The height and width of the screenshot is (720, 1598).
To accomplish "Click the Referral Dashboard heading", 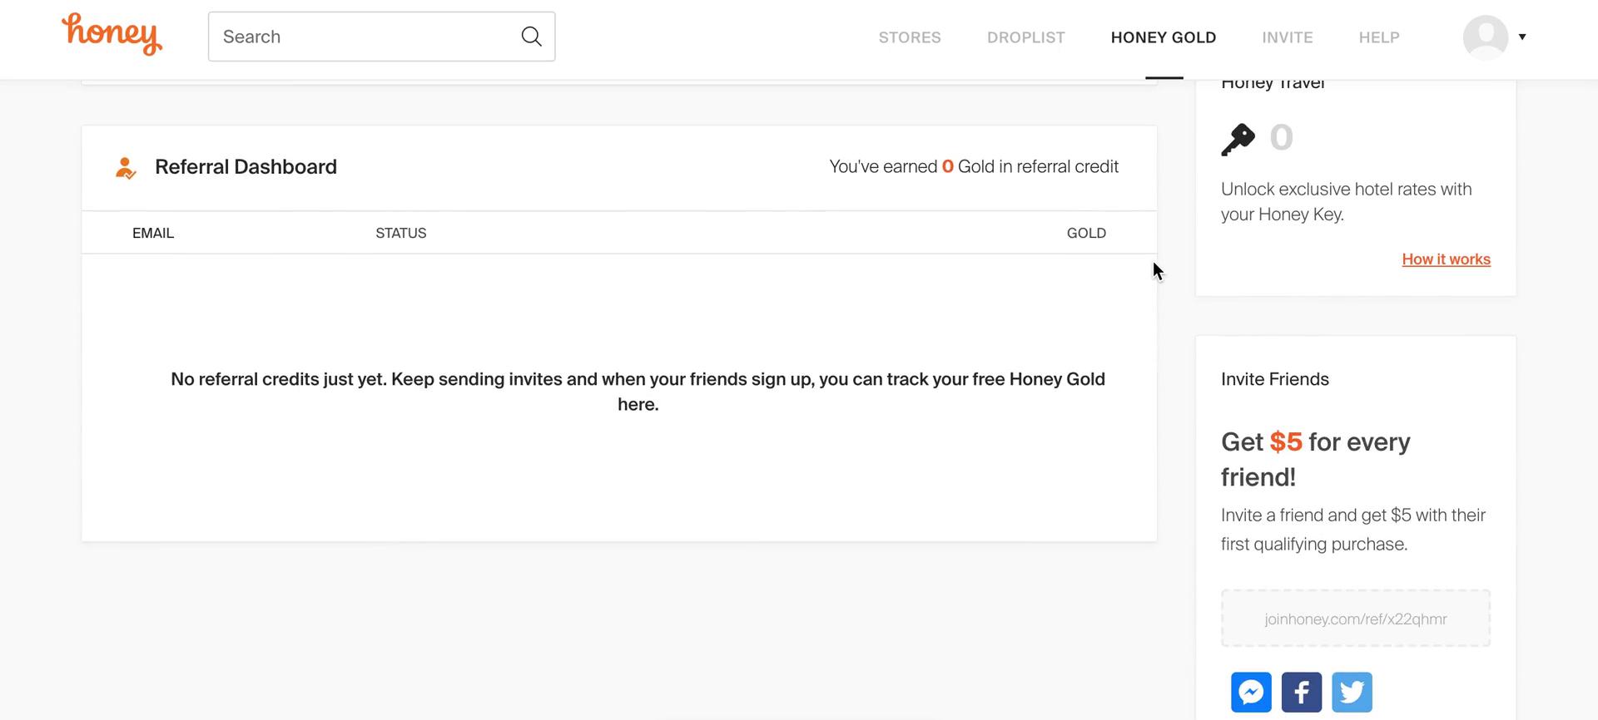I will (246, 167).
